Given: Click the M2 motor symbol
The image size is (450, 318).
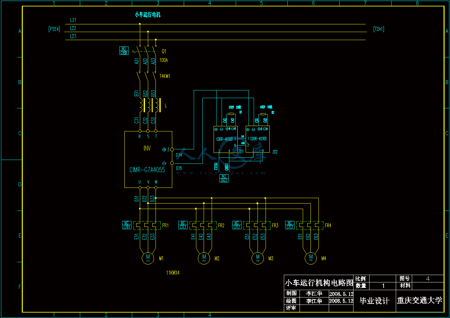Looking at the screenshot, I should 204,258.
